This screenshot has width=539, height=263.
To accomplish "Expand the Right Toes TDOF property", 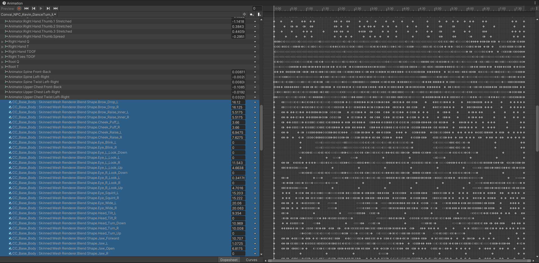I will coord(3,57).
